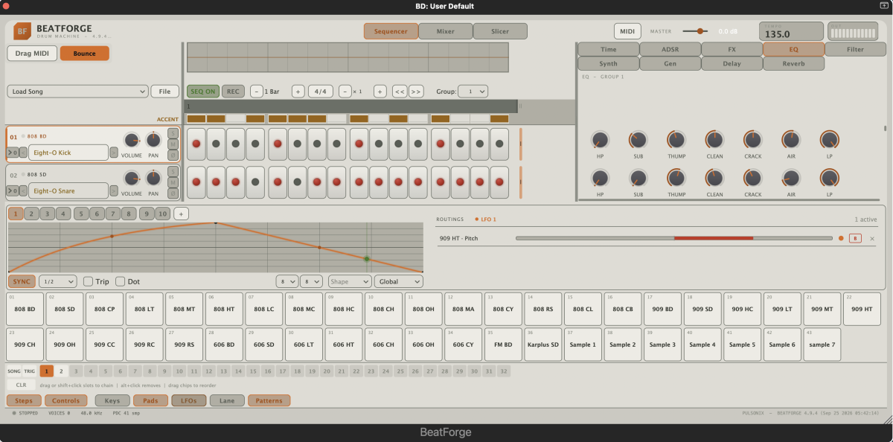
Task: Remove the 909 HT - Pitch routing (x)
Action: point(872,238)
